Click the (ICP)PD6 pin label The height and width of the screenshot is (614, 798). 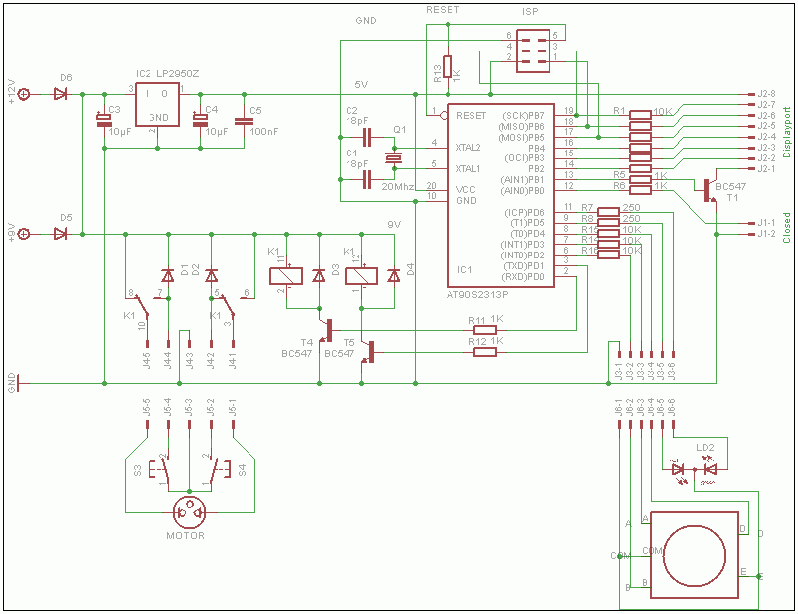(524, 212)
